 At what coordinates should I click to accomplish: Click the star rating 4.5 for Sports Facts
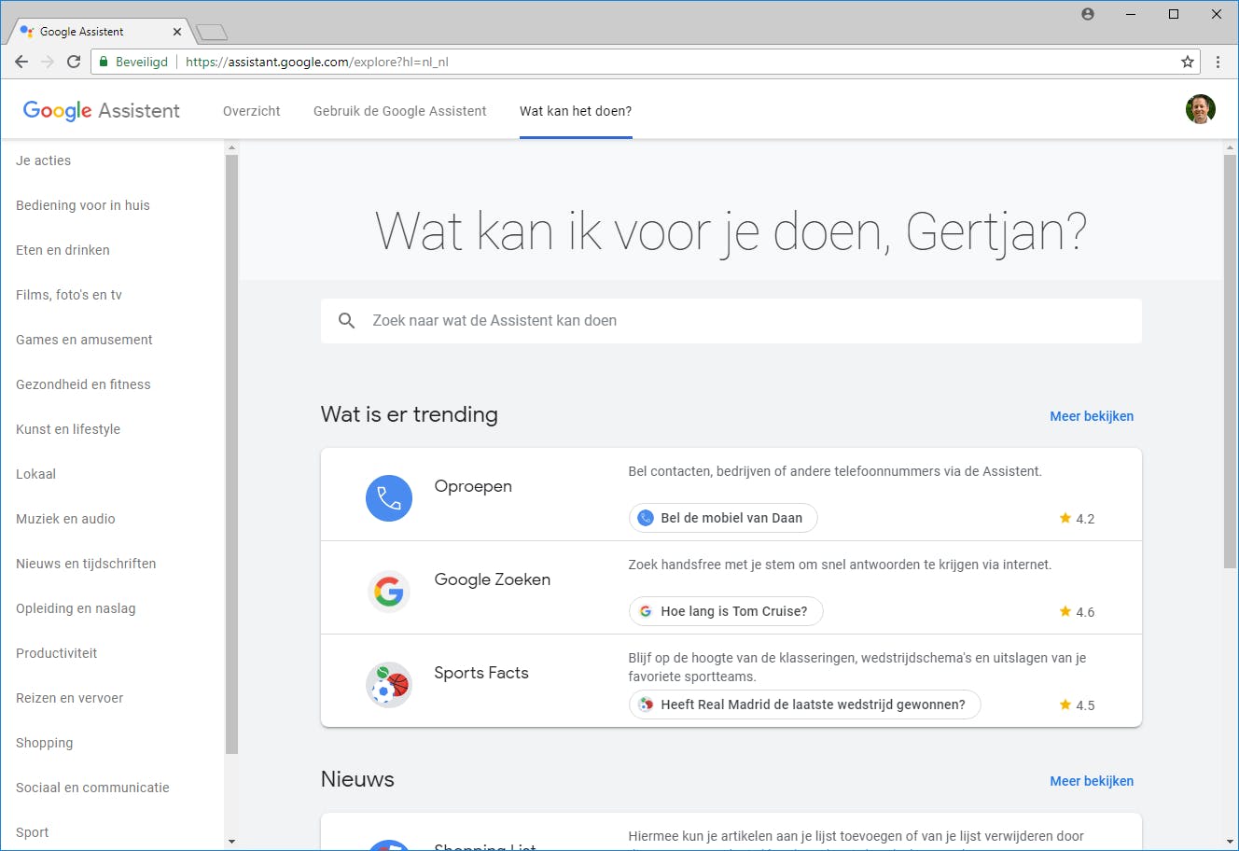tap(1077, 705)
